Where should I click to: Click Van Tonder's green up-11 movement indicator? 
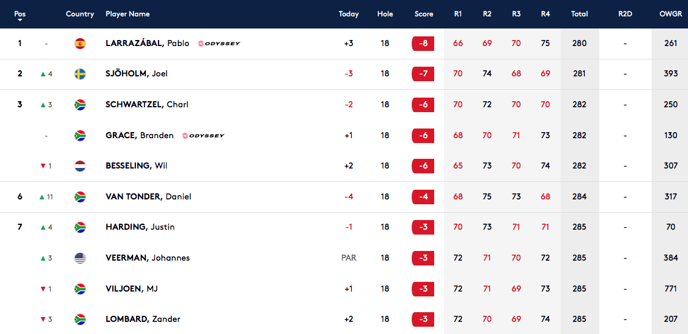[x=46, y=196]
